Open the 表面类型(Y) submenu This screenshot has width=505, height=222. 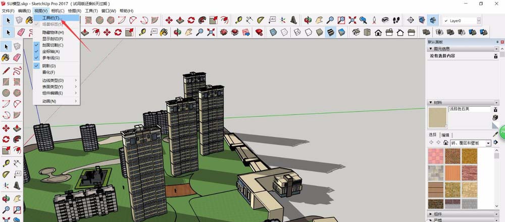click(57, 87)
